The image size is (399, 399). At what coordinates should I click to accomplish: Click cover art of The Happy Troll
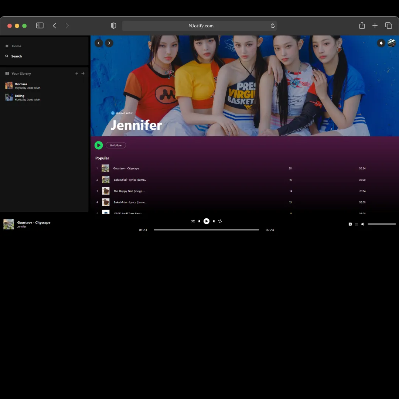[106, 191]
